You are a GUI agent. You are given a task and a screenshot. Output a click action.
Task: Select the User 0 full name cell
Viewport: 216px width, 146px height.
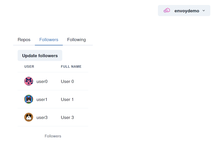click(67, 81)
